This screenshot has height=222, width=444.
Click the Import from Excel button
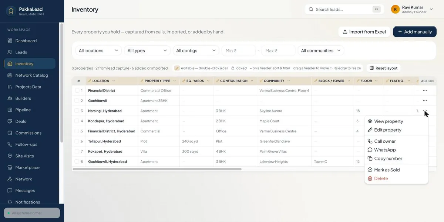pyautogui.click(x=364, y=32)
